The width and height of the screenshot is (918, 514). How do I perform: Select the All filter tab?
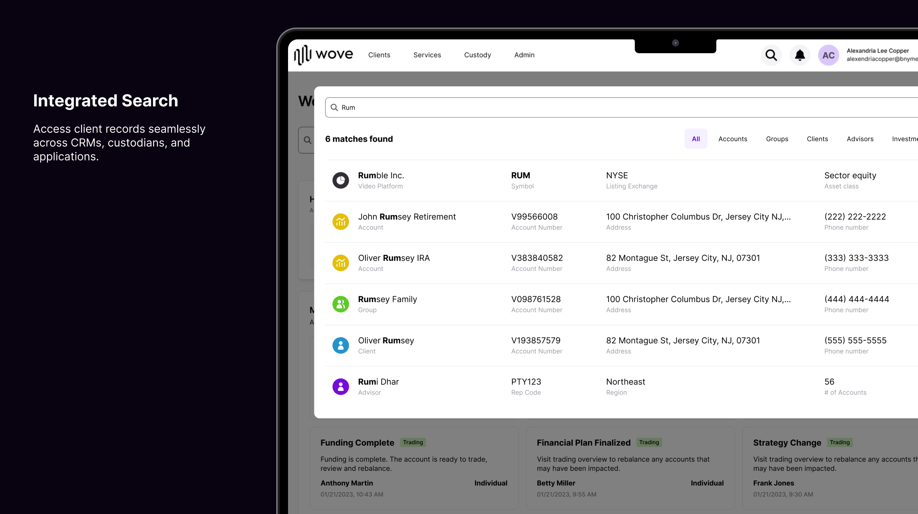click(696, 139)
